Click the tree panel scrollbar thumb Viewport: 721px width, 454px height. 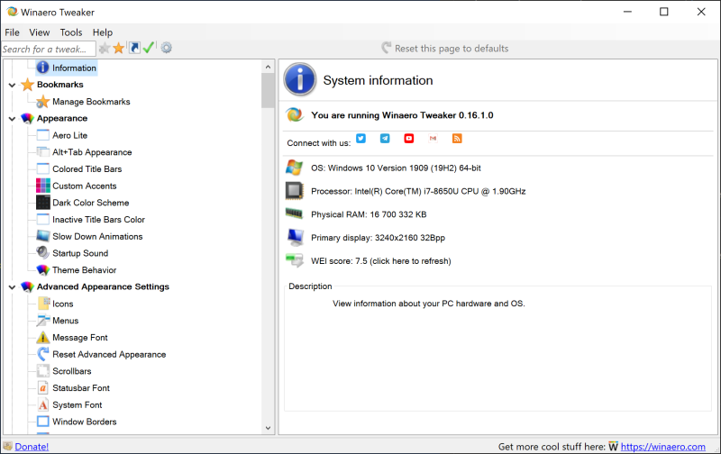268,90
